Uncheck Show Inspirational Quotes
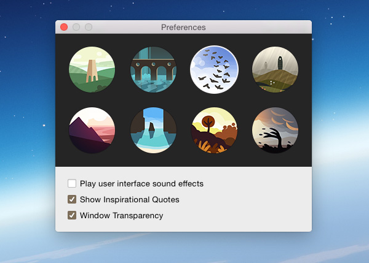The height and width of the screenshot is (263, 369). 72,199
